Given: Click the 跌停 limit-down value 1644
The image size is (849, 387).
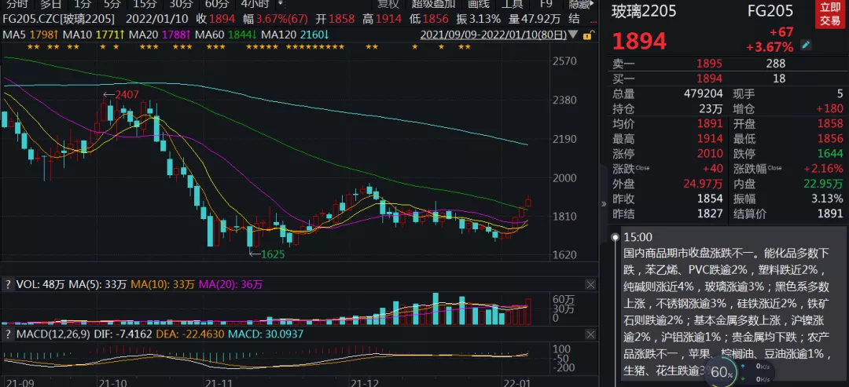Looking at the screenshot, I should click(x=831, y=153).
